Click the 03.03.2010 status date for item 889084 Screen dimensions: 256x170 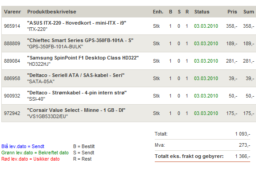coord(206,61)
